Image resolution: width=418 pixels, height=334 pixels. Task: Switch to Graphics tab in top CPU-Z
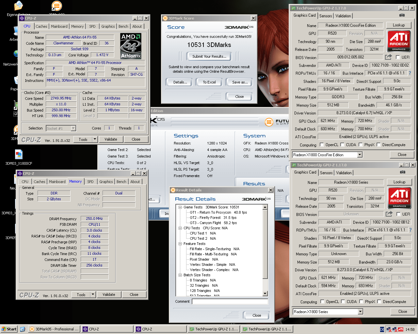pos(108,26)
